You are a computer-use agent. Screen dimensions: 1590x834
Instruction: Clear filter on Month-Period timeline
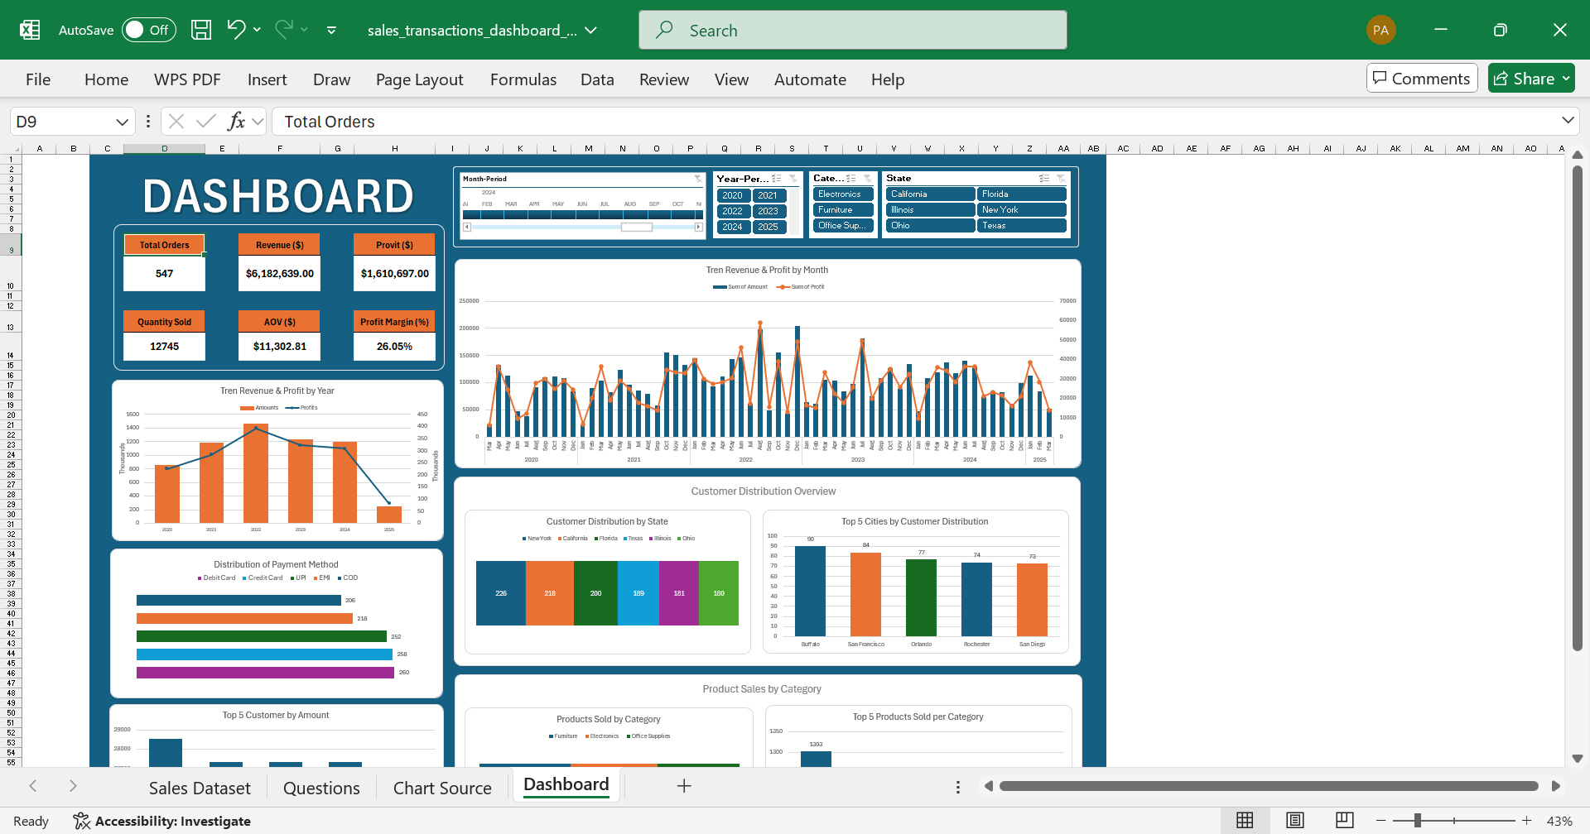tap(698, 179)
